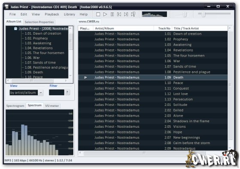The width and height of the screenshot is (240, 169).
Task: Switch to the Selection Properties tab
Action: pyautogui.click(x=39, y=22)
